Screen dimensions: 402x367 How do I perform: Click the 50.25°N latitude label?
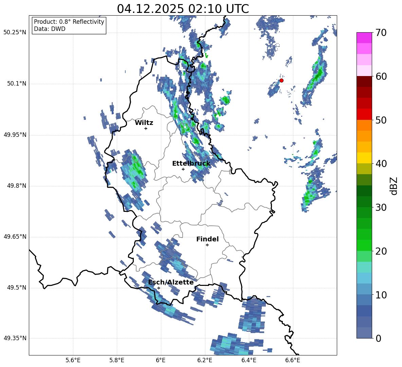tap(15, 33)
